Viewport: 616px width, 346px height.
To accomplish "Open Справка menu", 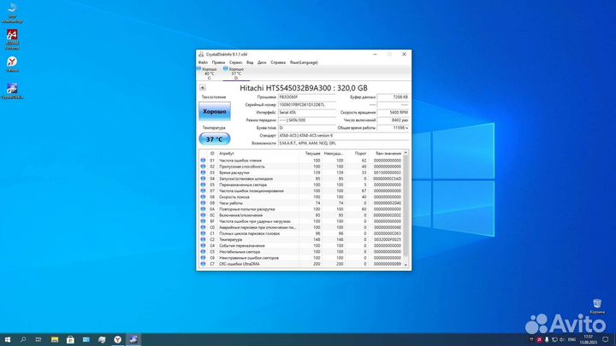I will pos(278,62).
